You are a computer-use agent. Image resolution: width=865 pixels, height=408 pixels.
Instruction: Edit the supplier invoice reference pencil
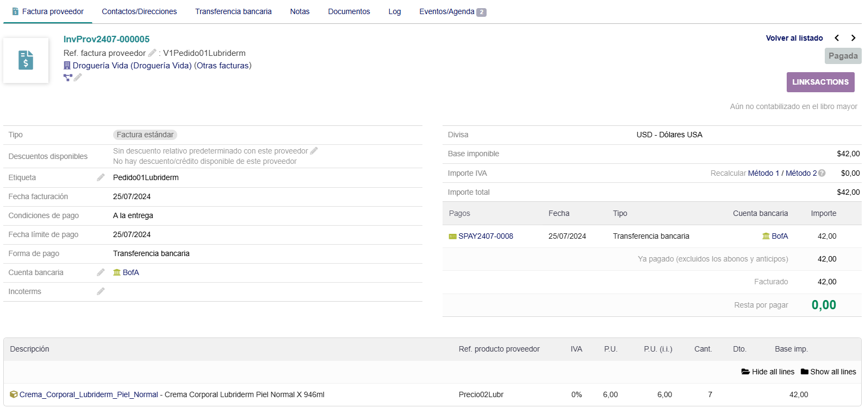(x=152, y=53)
